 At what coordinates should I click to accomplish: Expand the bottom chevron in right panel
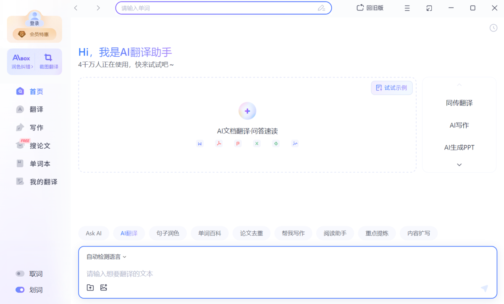[459, 165]
